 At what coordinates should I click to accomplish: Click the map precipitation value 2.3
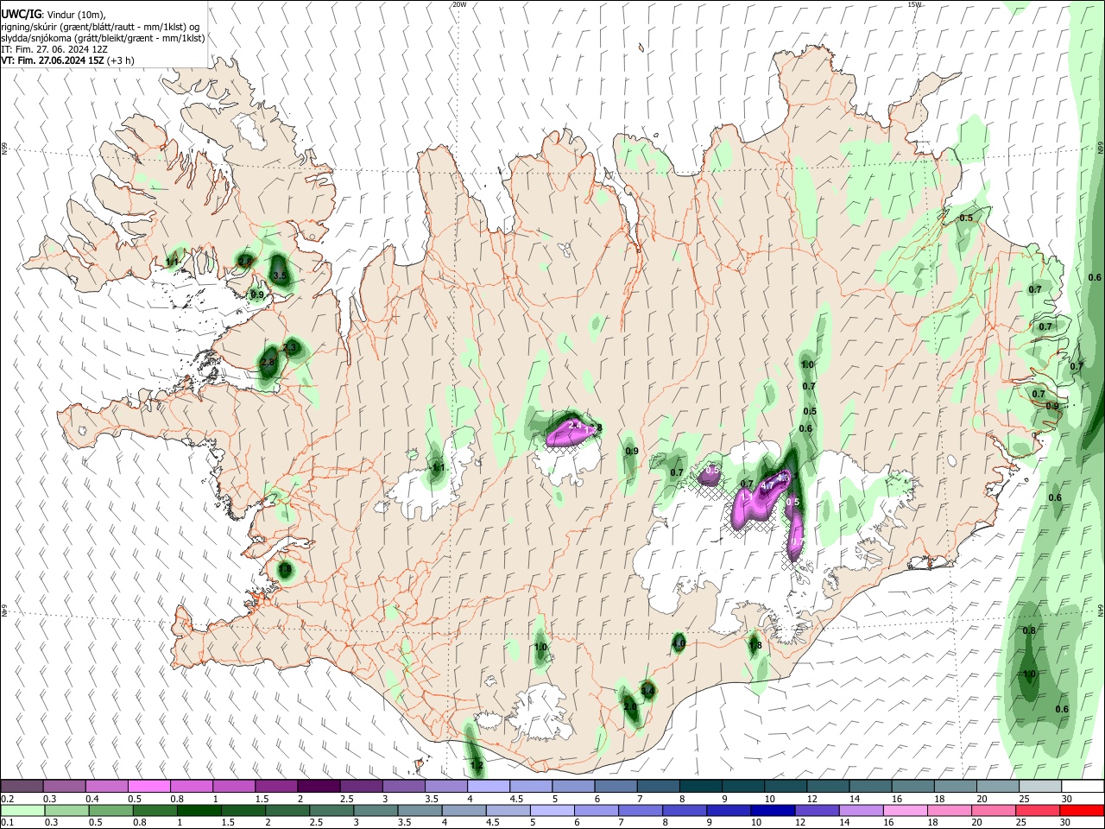point(289,347)
